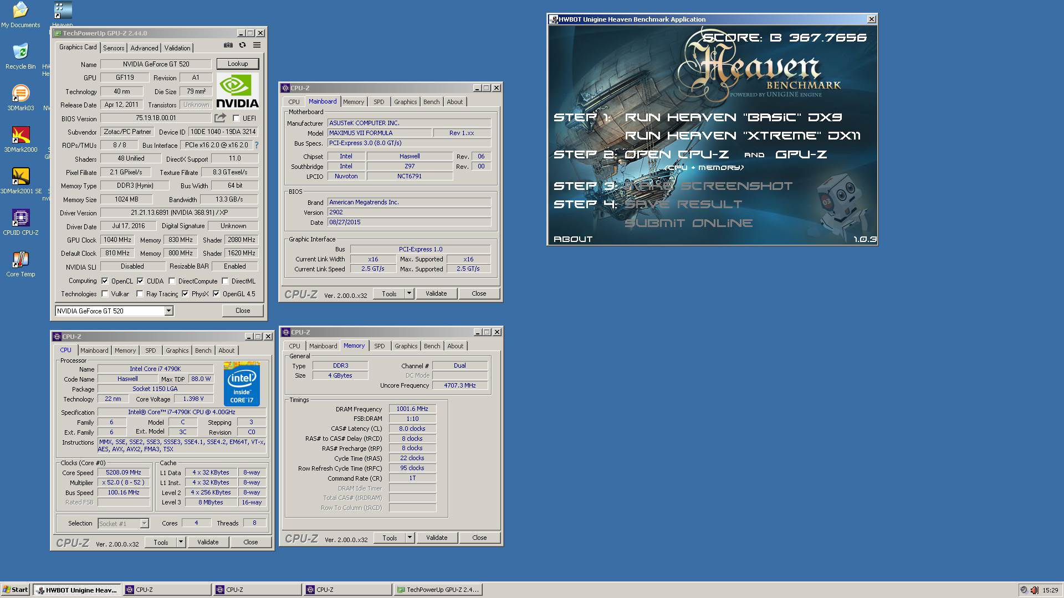
Task: Click system tray volume icon
Action: coord(1034,590)
